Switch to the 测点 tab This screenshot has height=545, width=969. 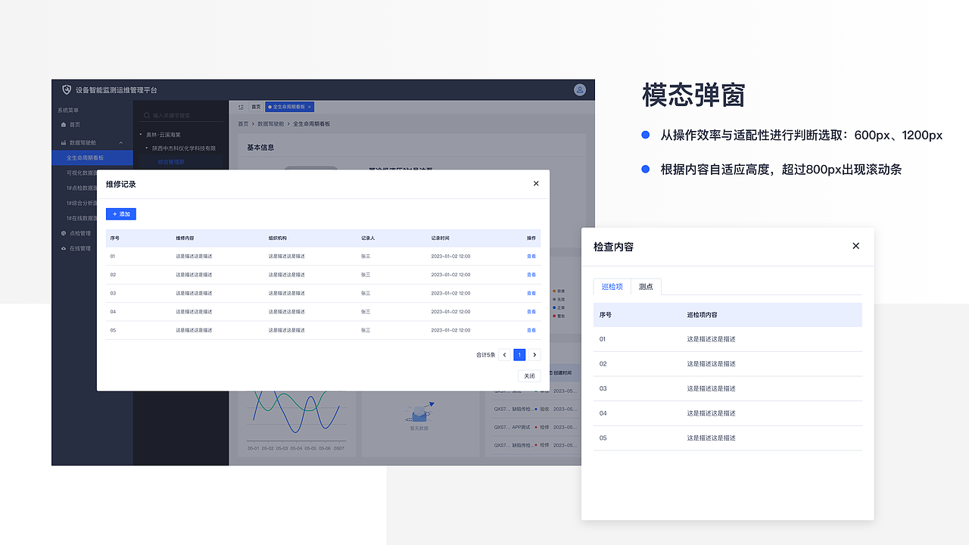coord(645,287)
